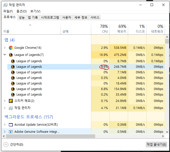Expand the Adobe Genuine Software Integrity entry

(x=5, y=132)
